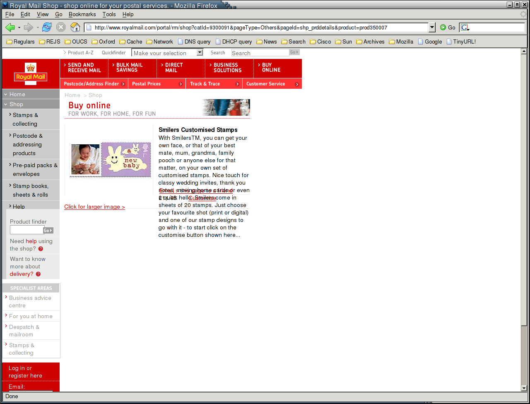
Task: Click 'Click for larger image' link
Action: [94, 207]
